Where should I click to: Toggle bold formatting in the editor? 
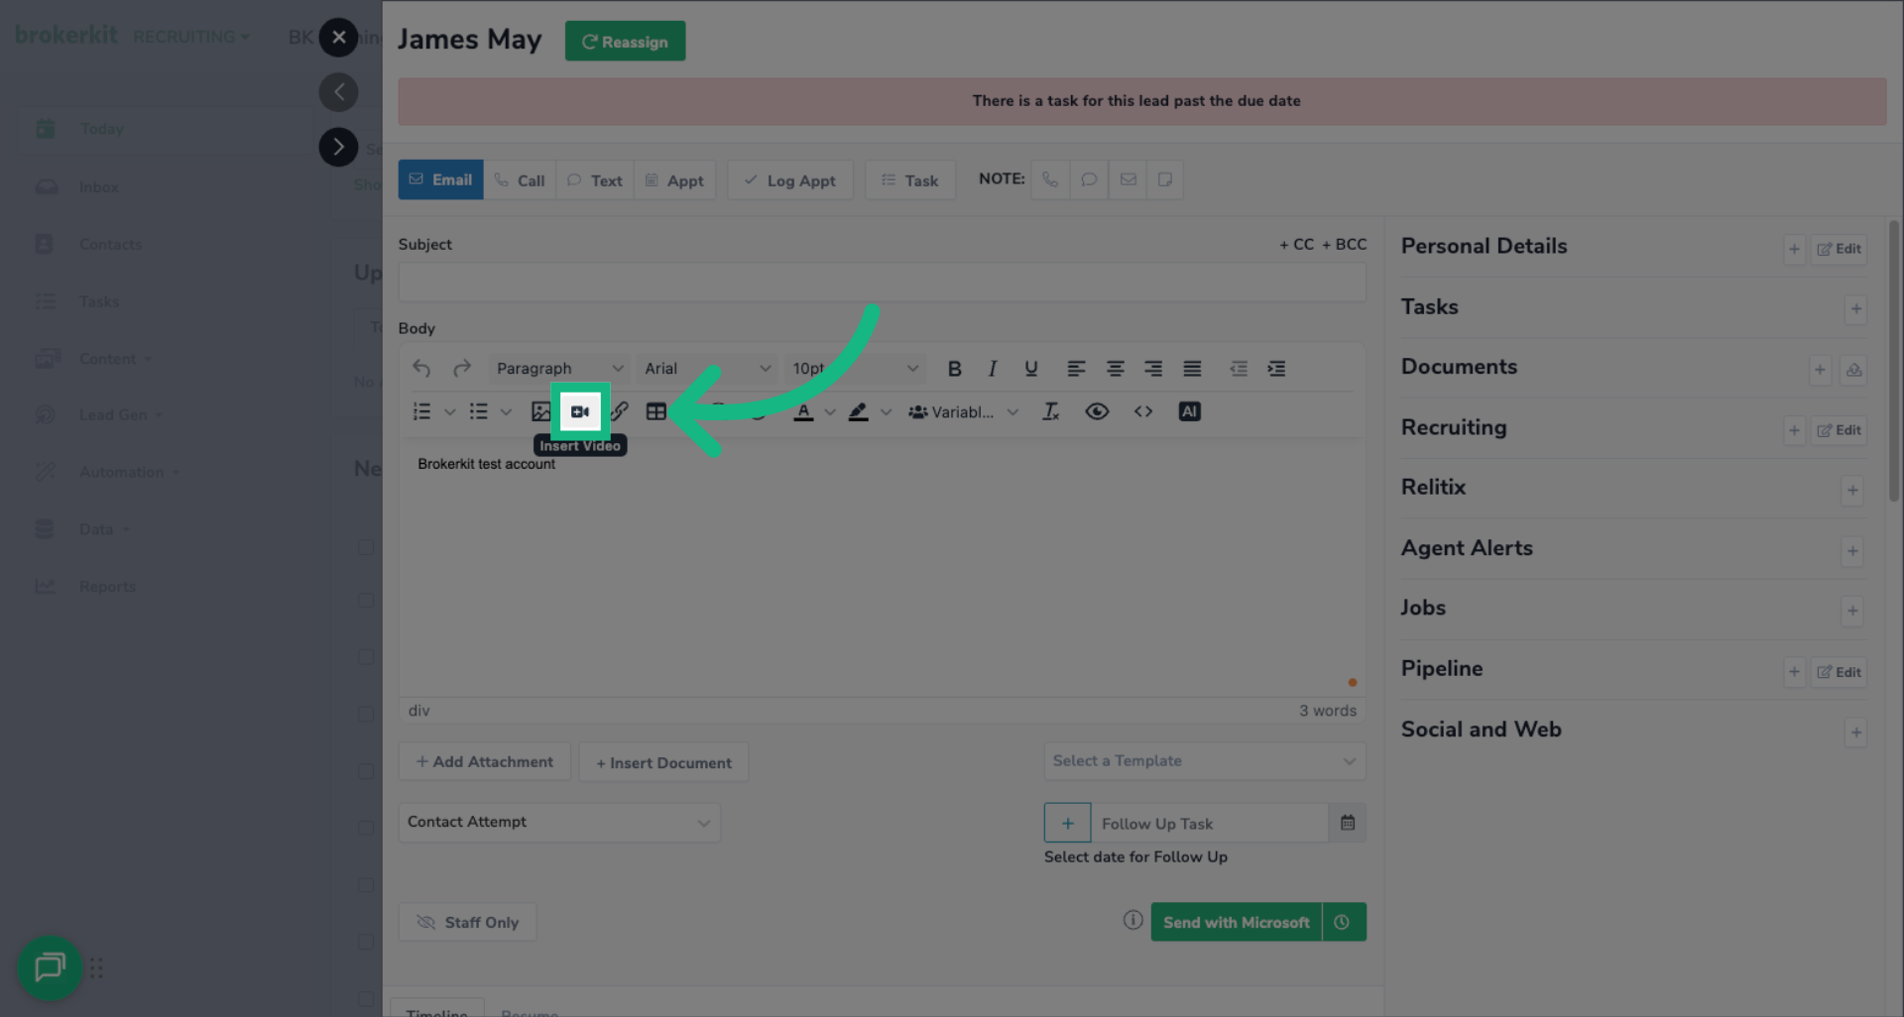click(x=954, y=368)
